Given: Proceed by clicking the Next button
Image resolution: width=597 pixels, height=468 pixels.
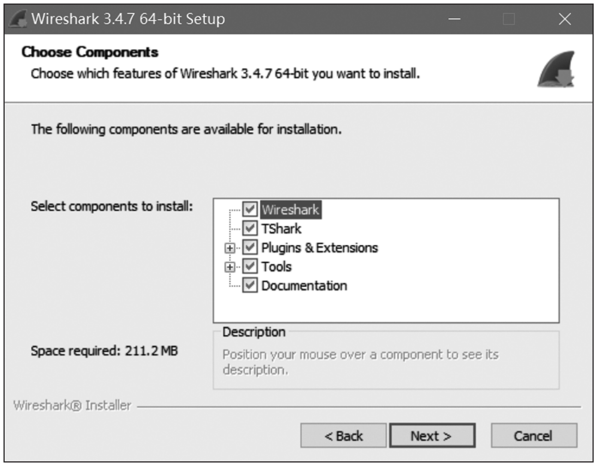Looking at the screenshot, I should coord(432,436).
